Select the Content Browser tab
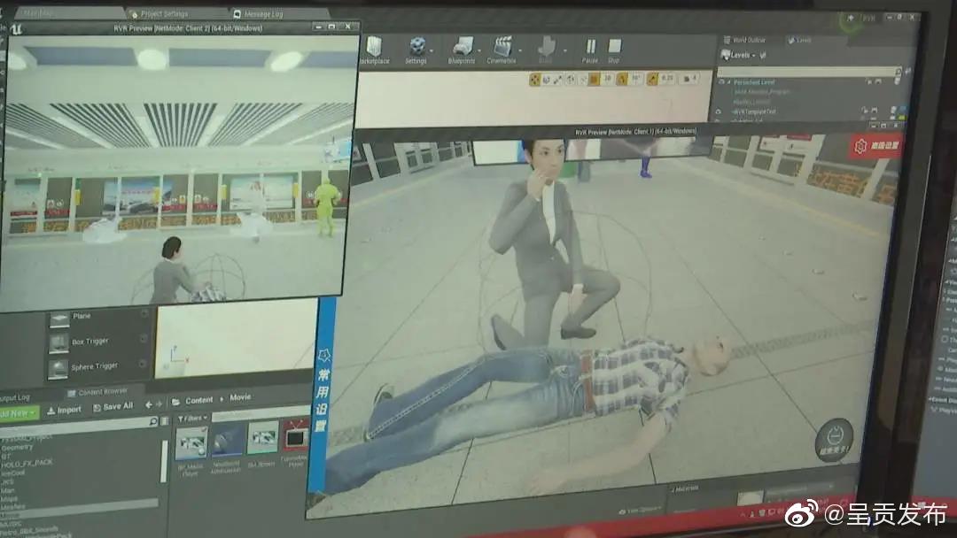 pyautogui.click(x=102, y=391)
